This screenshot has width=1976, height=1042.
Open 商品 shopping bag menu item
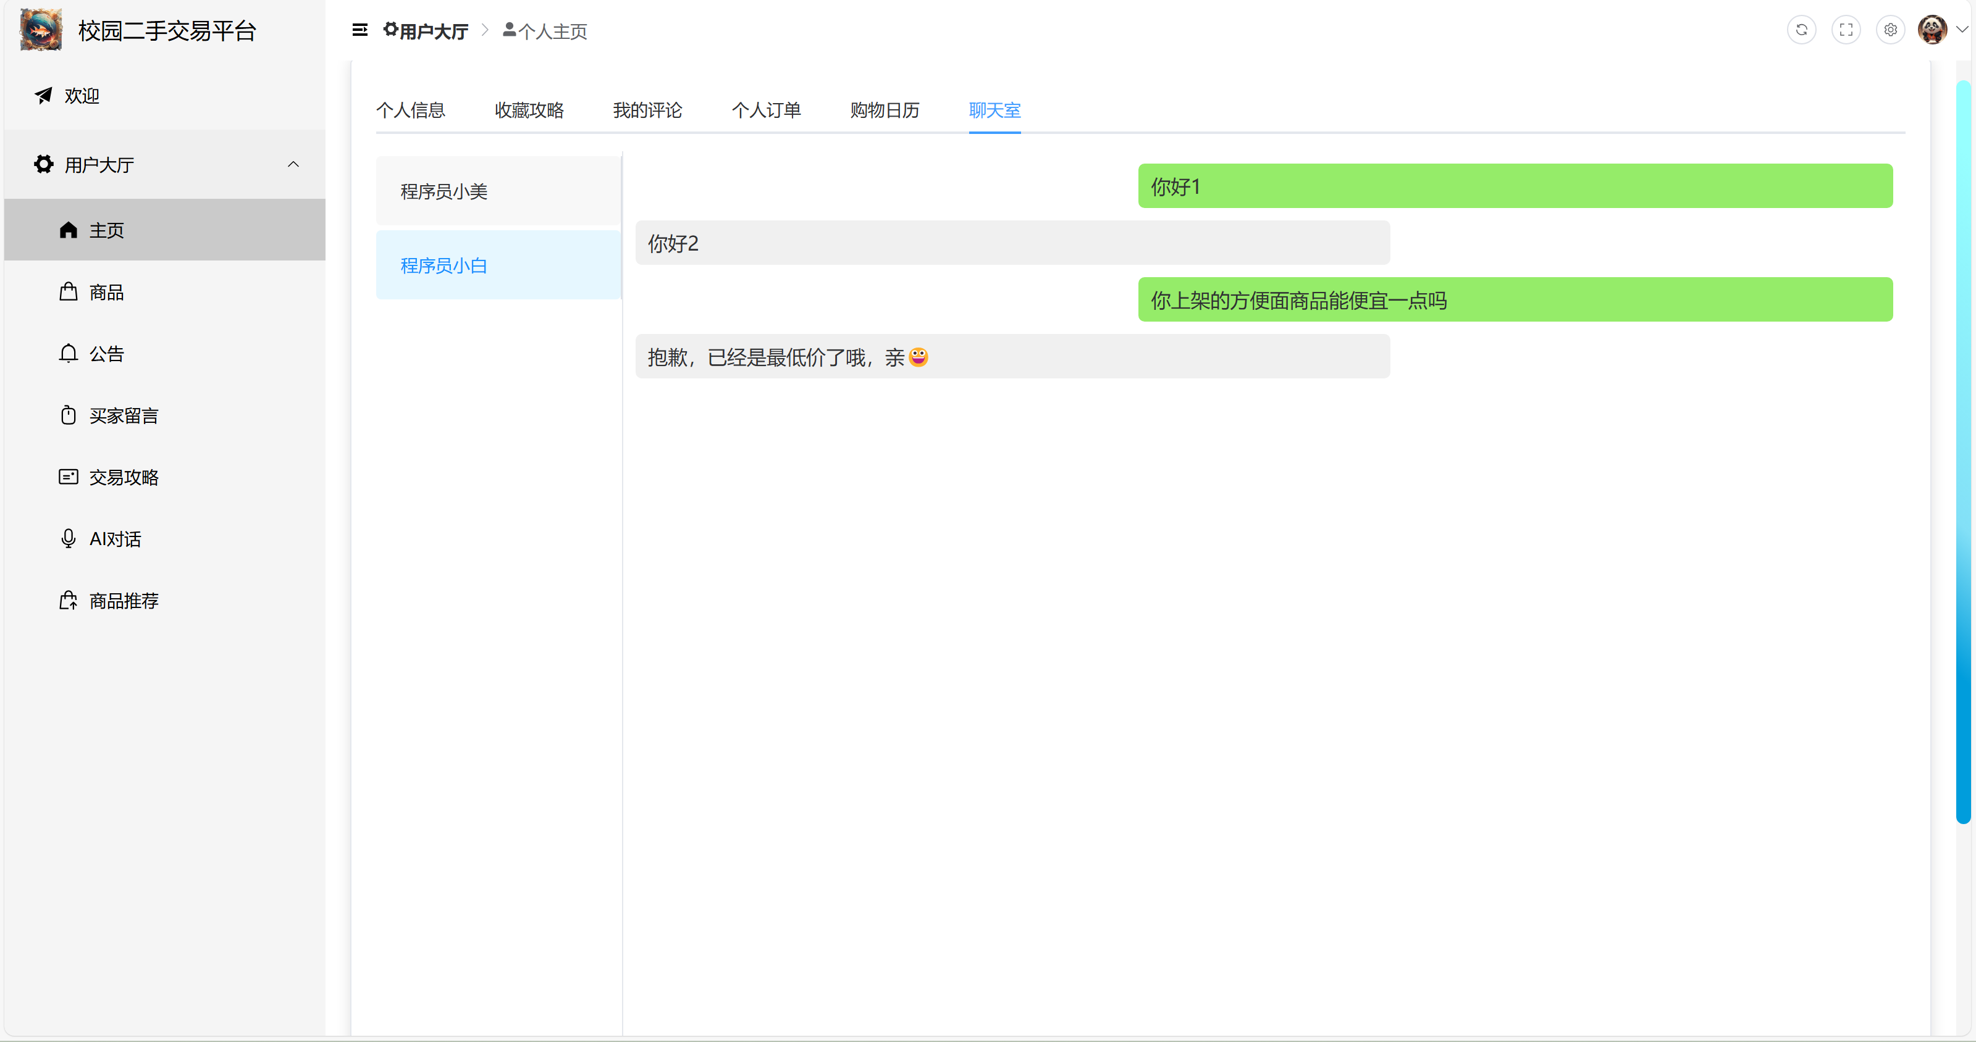(x=106, y=292)
